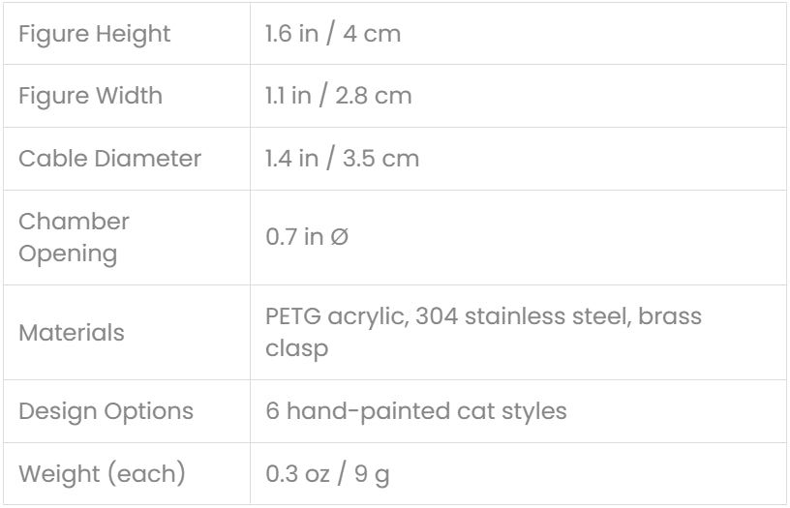The height and width of the screenshot is (508, 790).
Task: Select the 0.7 in Ø value
Action: 307,237
